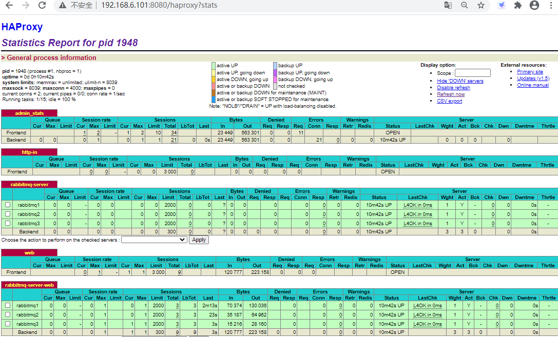Click the translate page icon
558x337 pixels.
[448, 6]
